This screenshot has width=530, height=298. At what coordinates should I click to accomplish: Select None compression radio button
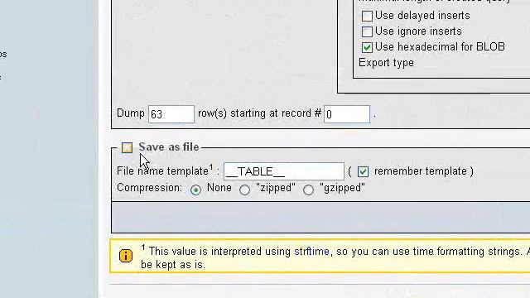195,190
